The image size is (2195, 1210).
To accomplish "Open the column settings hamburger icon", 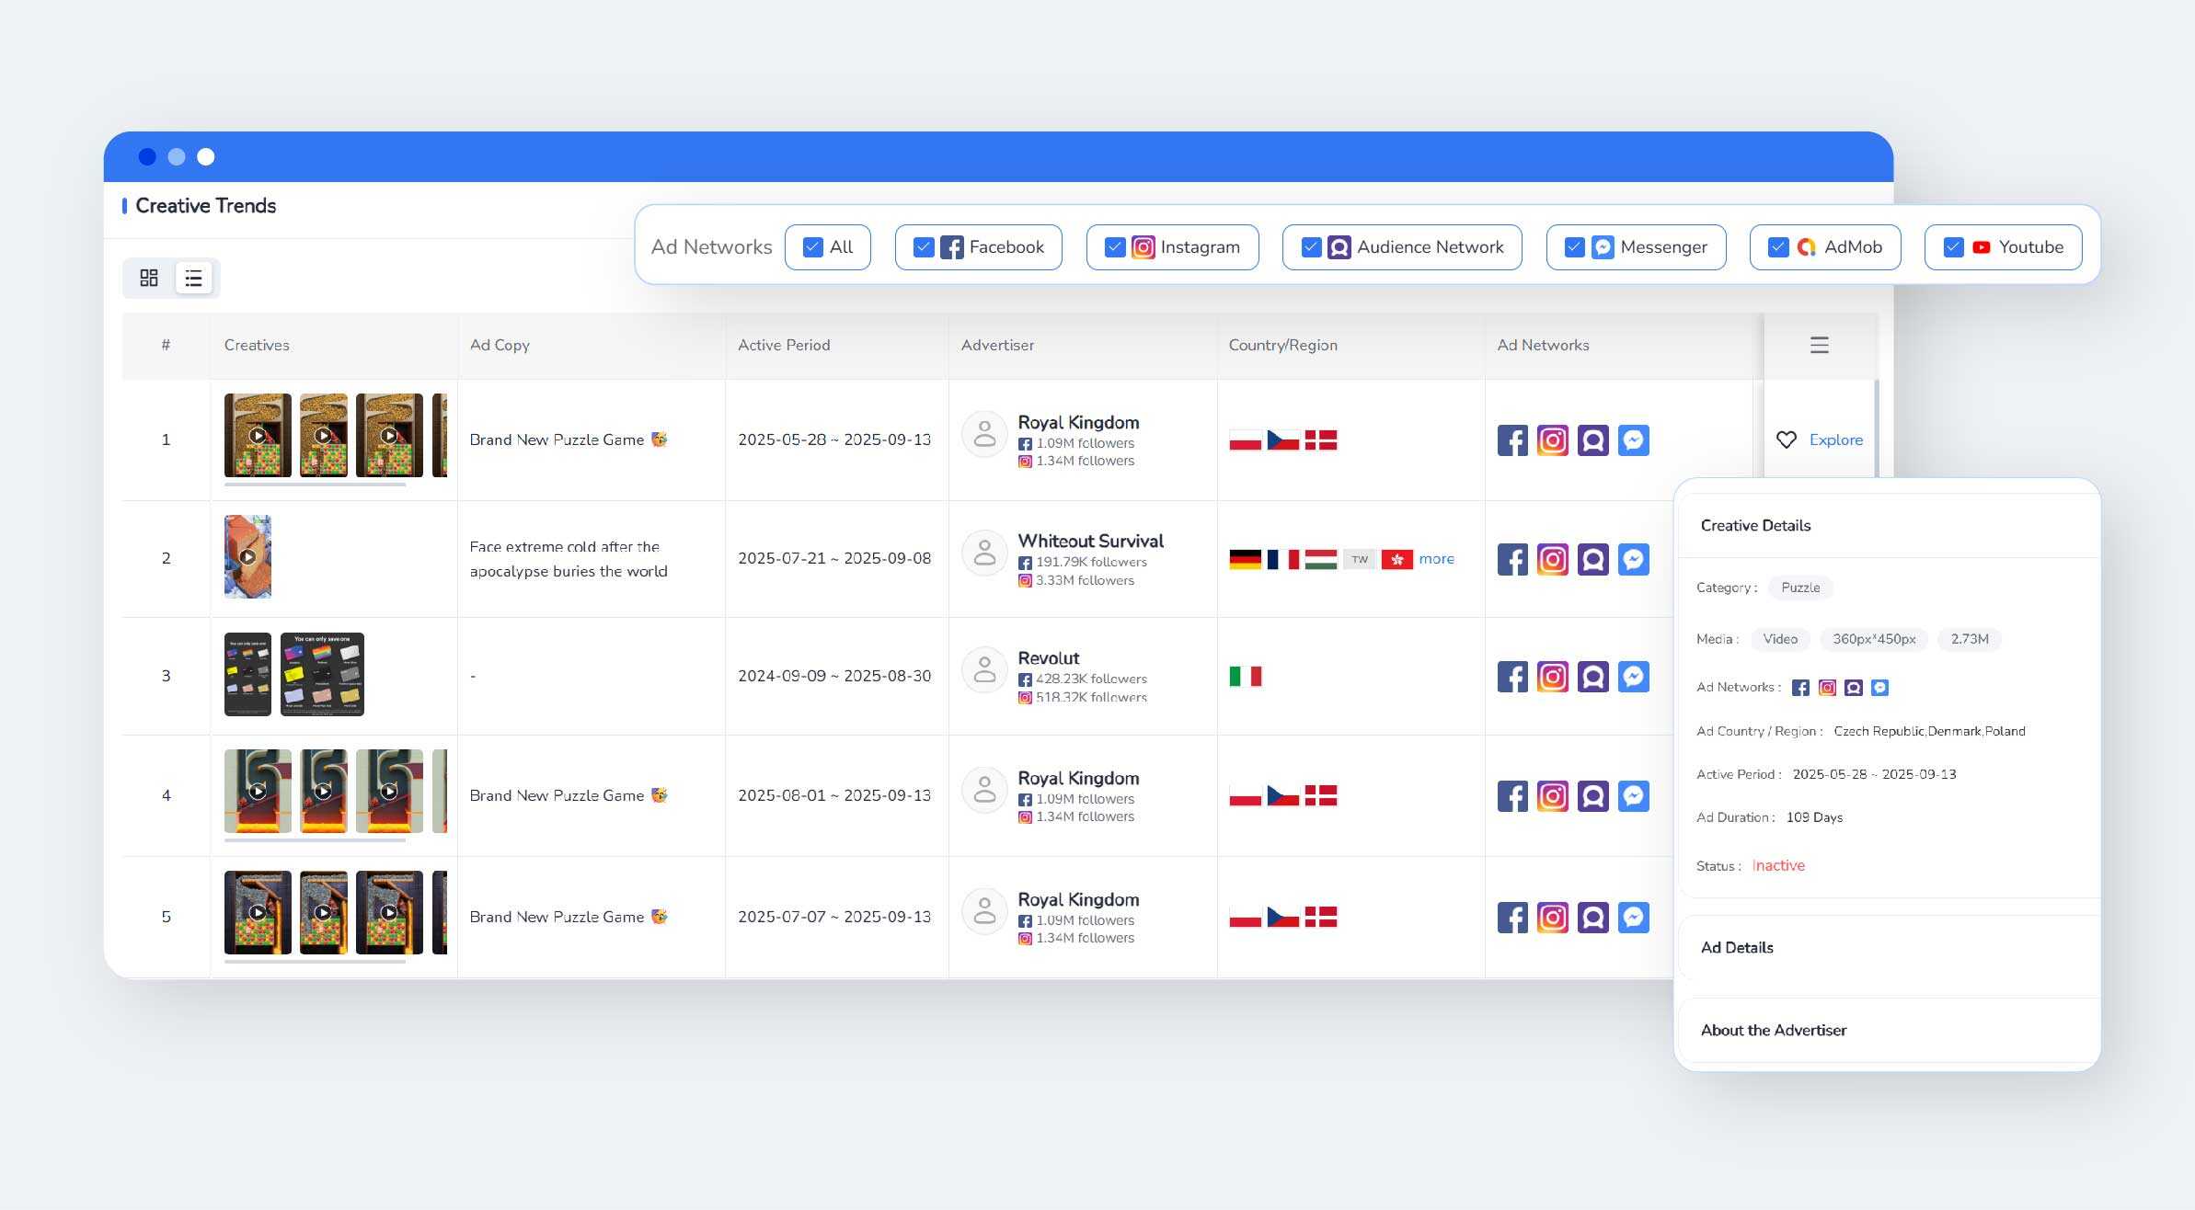I will coord(1819,345).
